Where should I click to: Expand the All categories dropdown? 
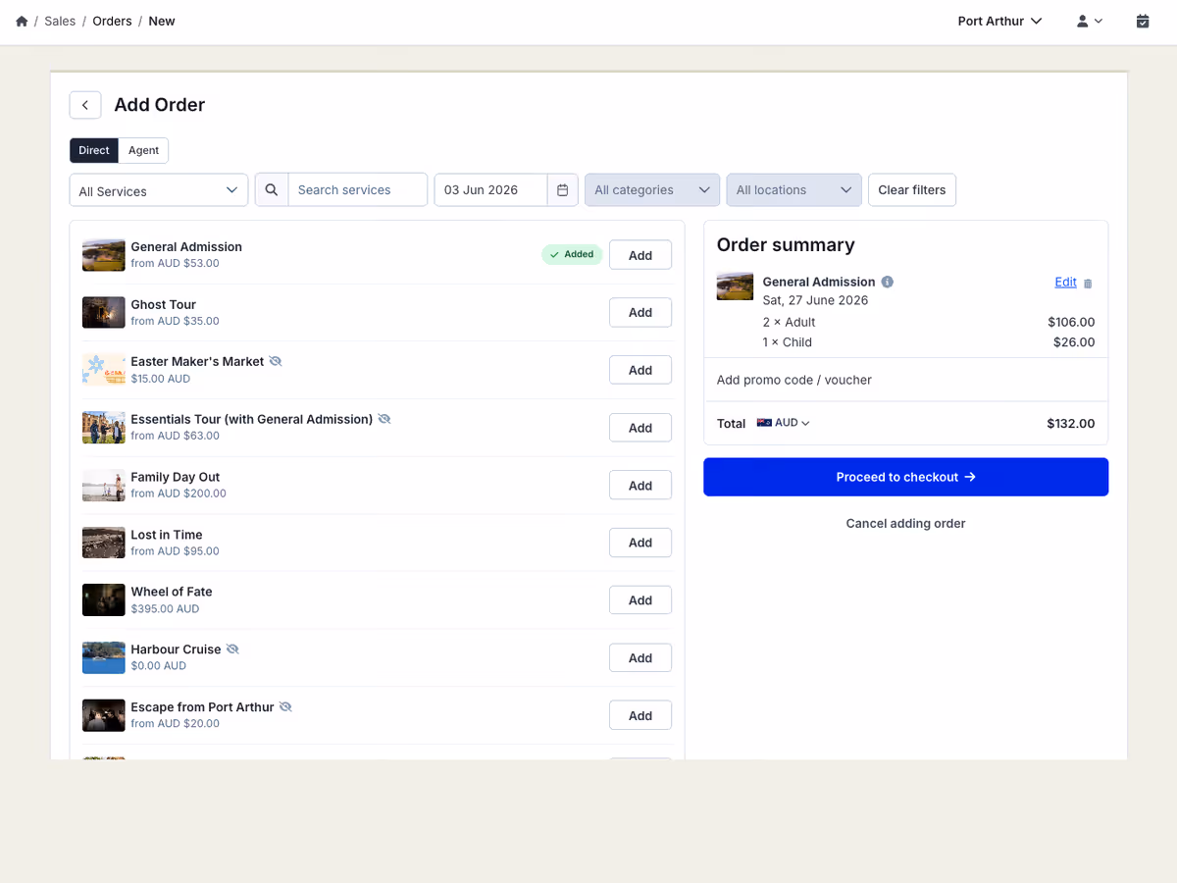652,189
